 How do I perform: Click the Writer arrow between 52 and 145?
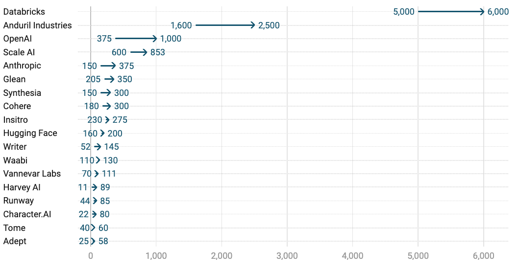[x=98, y=147]
